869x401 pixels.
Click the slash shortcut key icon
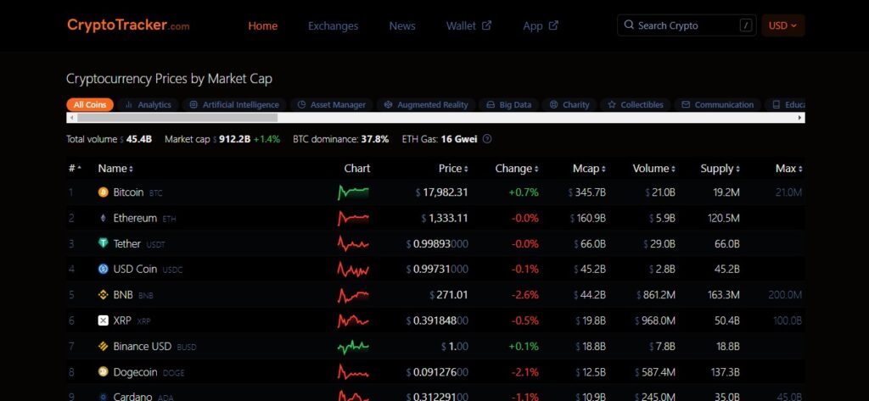746,25
